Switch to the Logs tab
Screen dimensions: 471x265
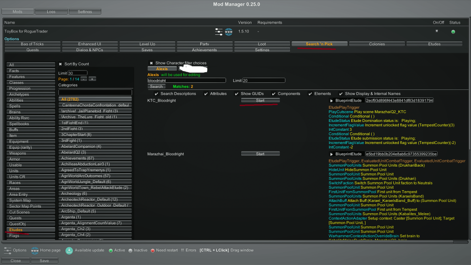[51, 11]
